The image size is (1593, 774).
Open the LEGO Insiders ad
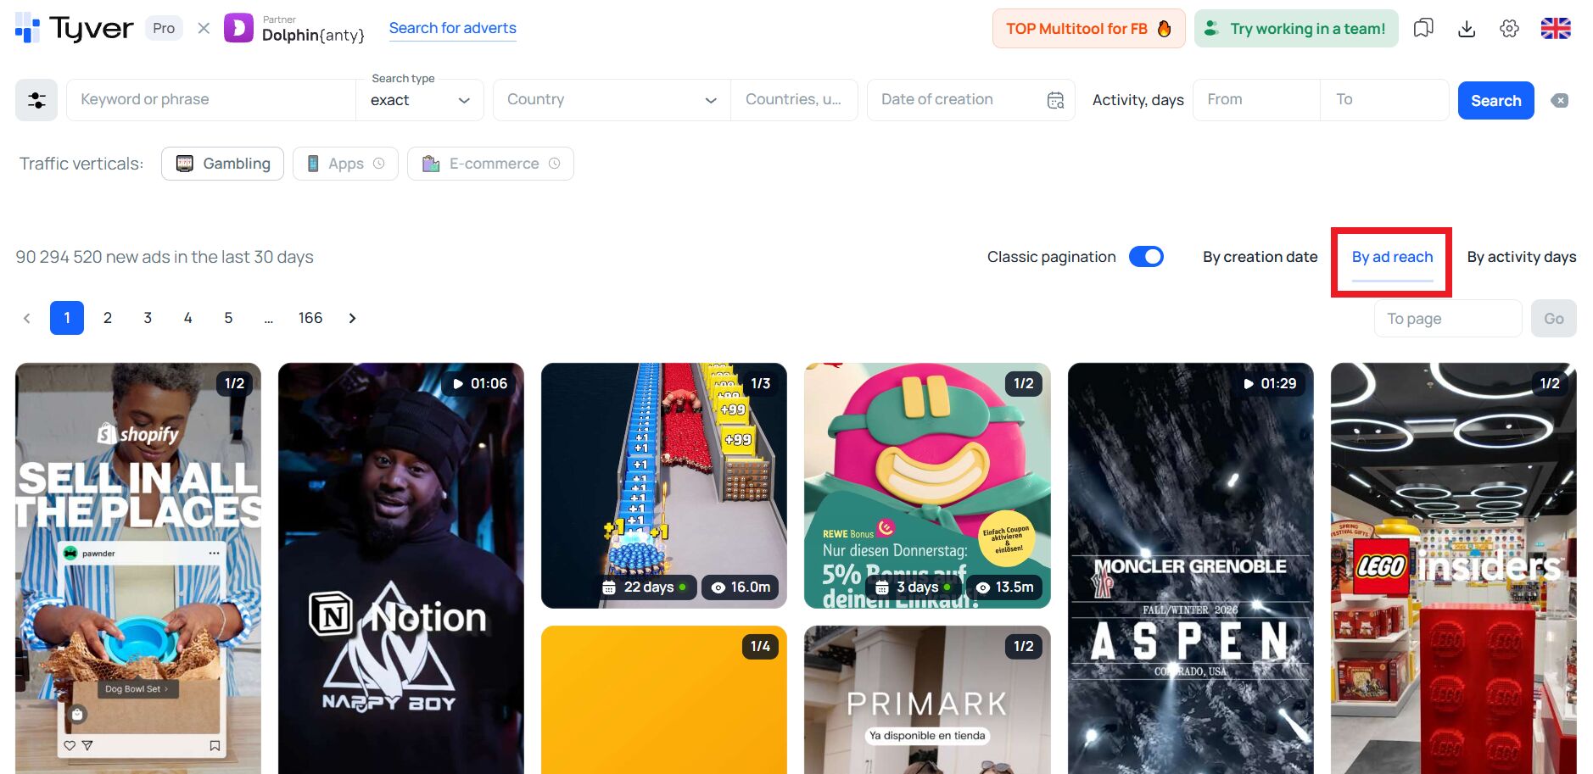1454,568
